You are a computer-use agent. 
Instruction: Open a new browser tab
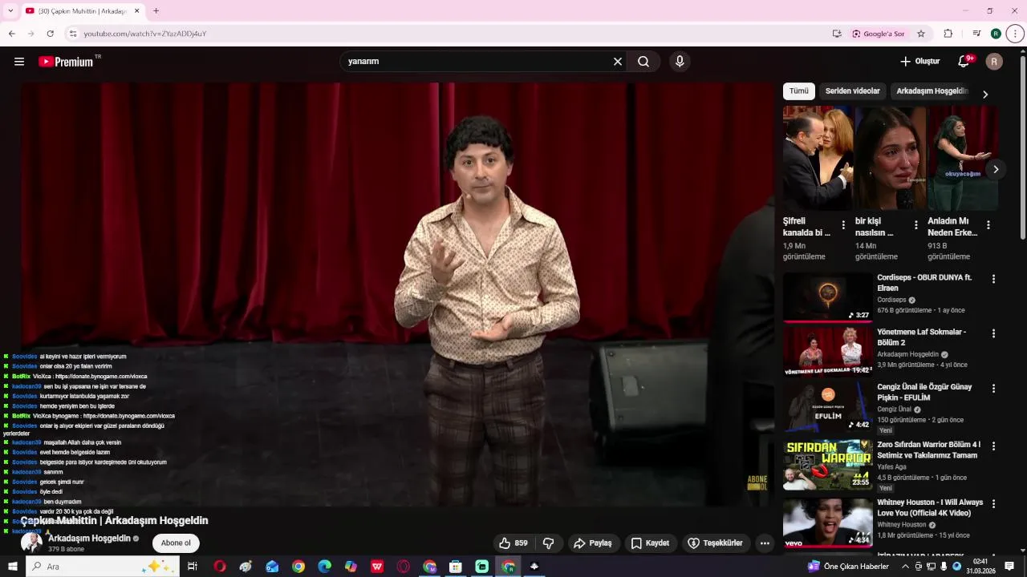(156, 11)
